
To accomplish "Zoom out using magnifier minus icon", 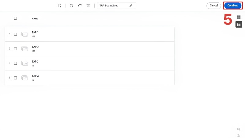I will coord(239,136).
